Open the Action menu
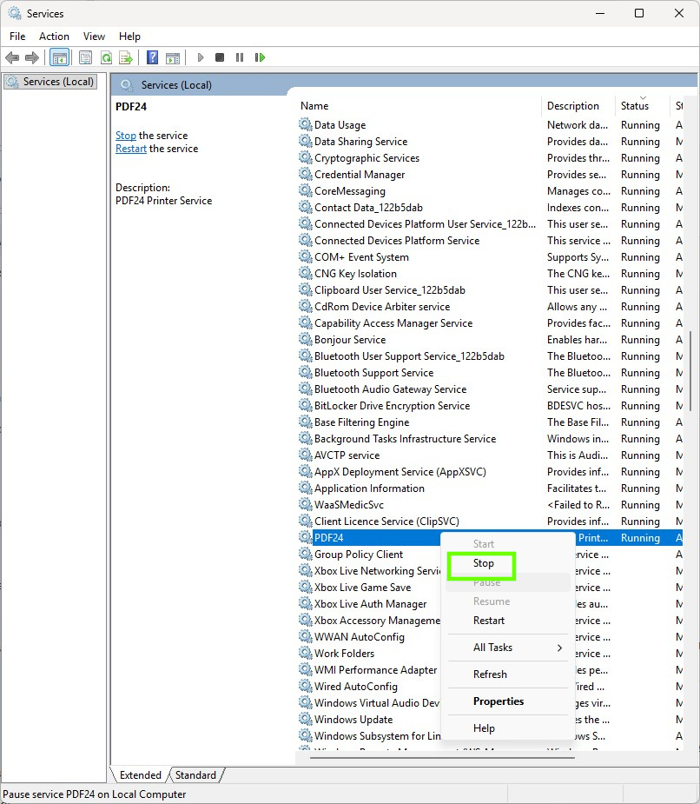This screenshot has height=804, width=700. coord(54,37)
